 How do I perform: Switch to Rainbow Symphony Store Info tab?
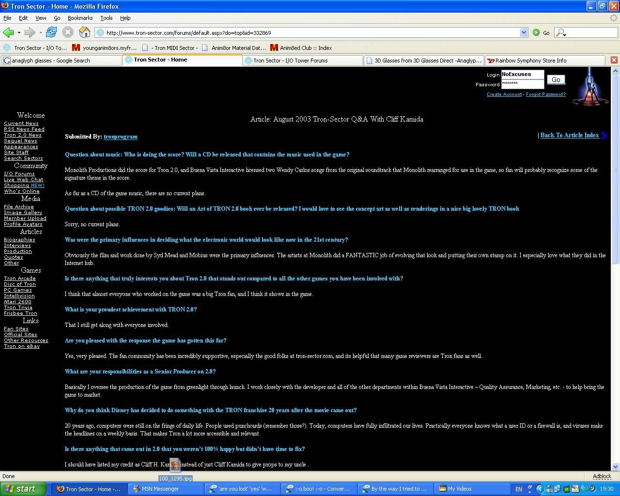click(x=545, y=60)
